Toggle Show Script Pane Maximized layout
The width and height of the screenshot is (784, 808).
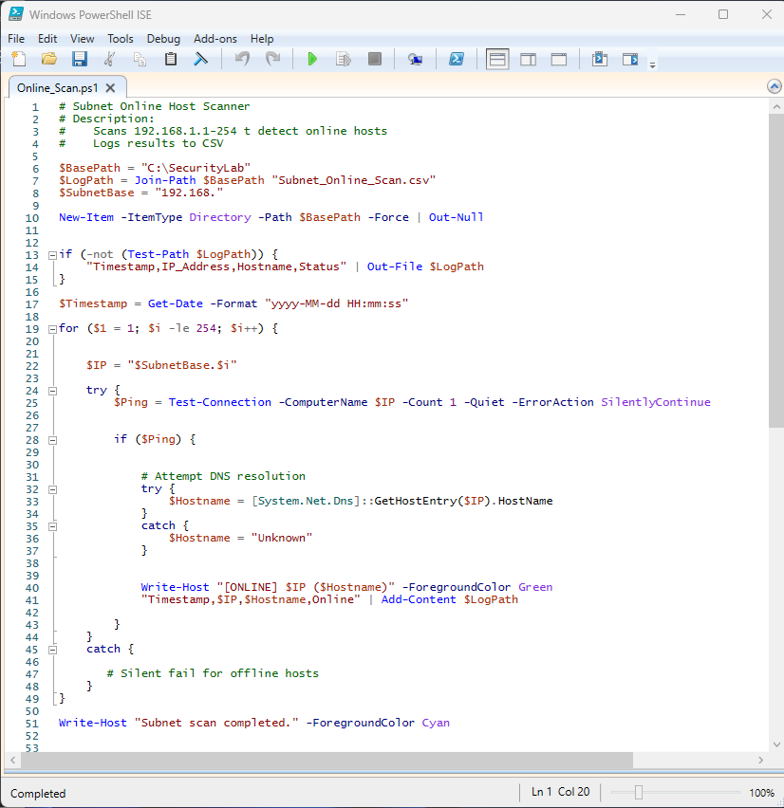click(x=559, y=59)
